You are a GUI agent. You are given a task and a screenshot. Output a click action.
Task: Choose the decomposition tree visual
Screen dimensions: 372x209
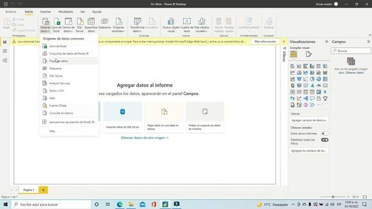tap(306, 98)
